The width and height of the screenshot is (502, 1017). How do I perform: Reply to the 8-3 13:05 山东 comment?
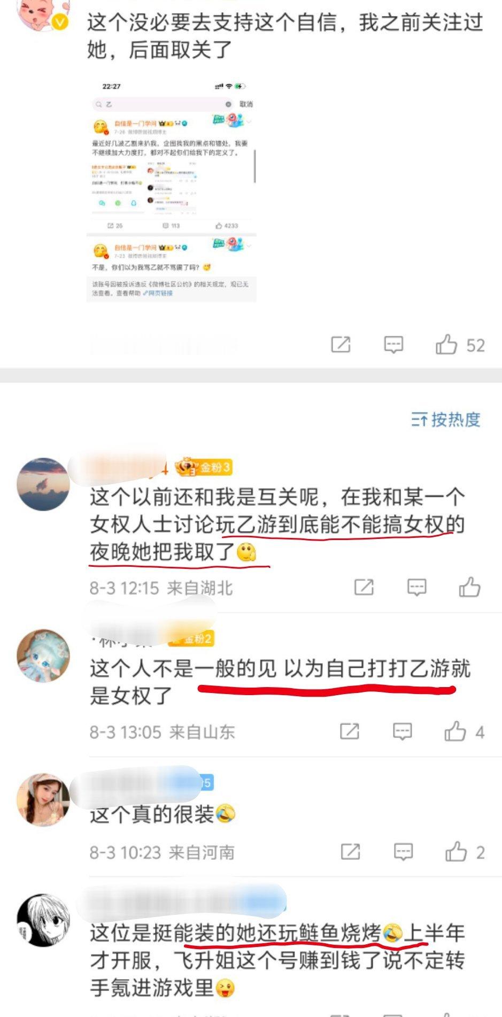point(402,731)
